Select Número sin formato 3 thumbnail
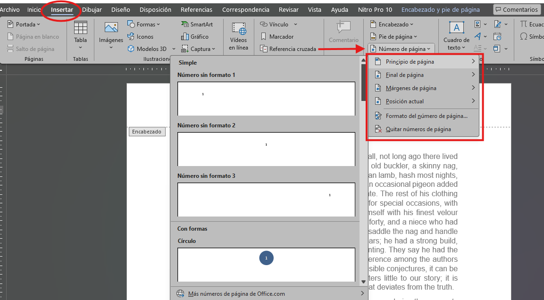544x300 pixels. pos(266,200)
